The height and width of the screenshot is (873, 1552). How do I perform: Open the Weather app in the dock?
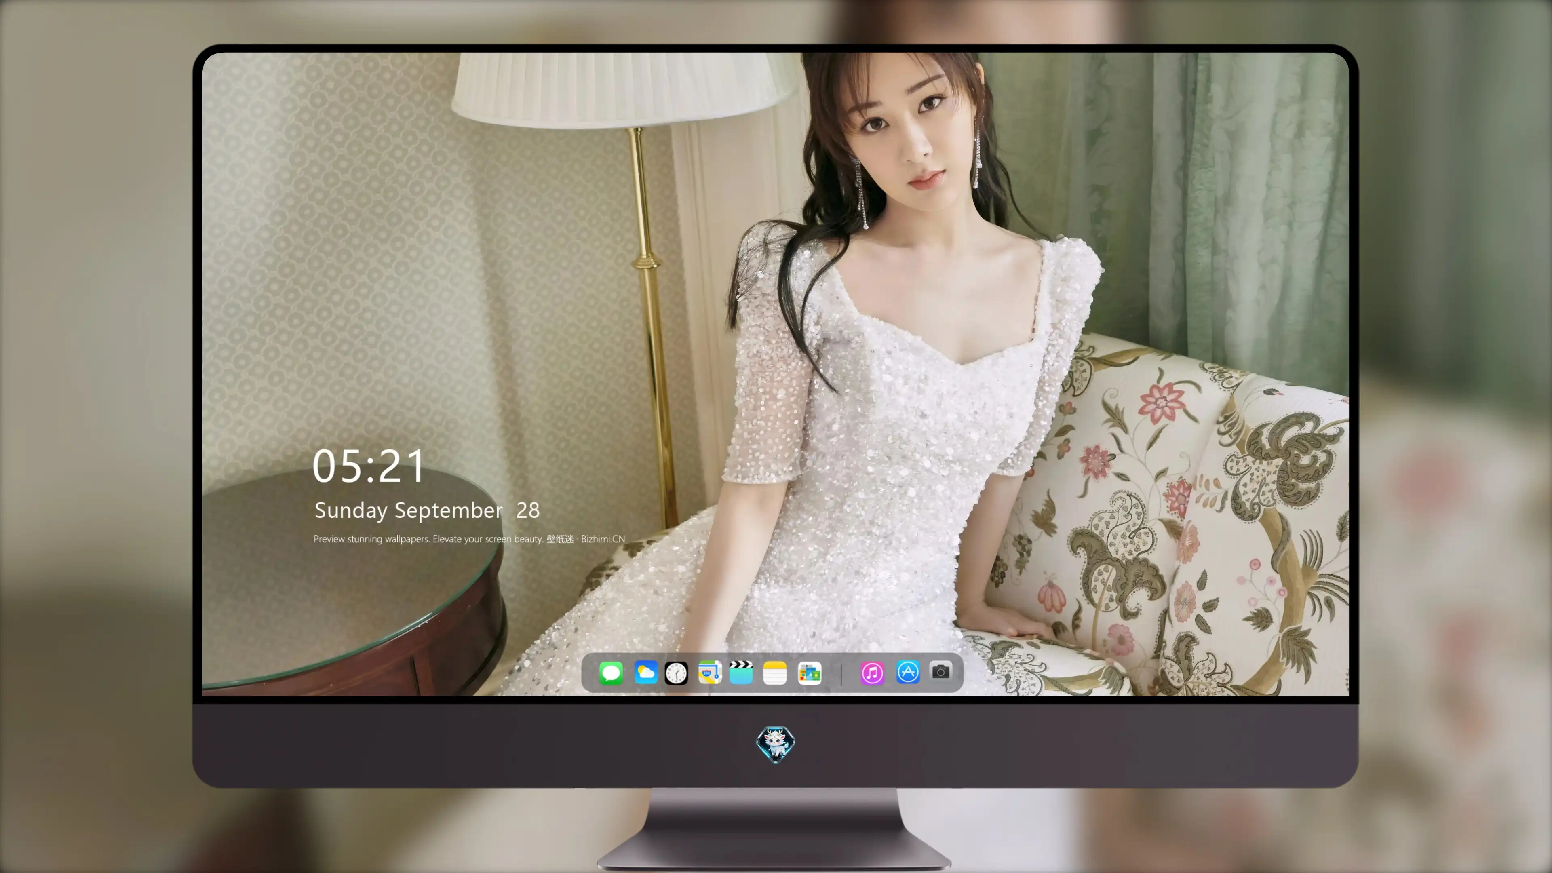tap(646, 673)
